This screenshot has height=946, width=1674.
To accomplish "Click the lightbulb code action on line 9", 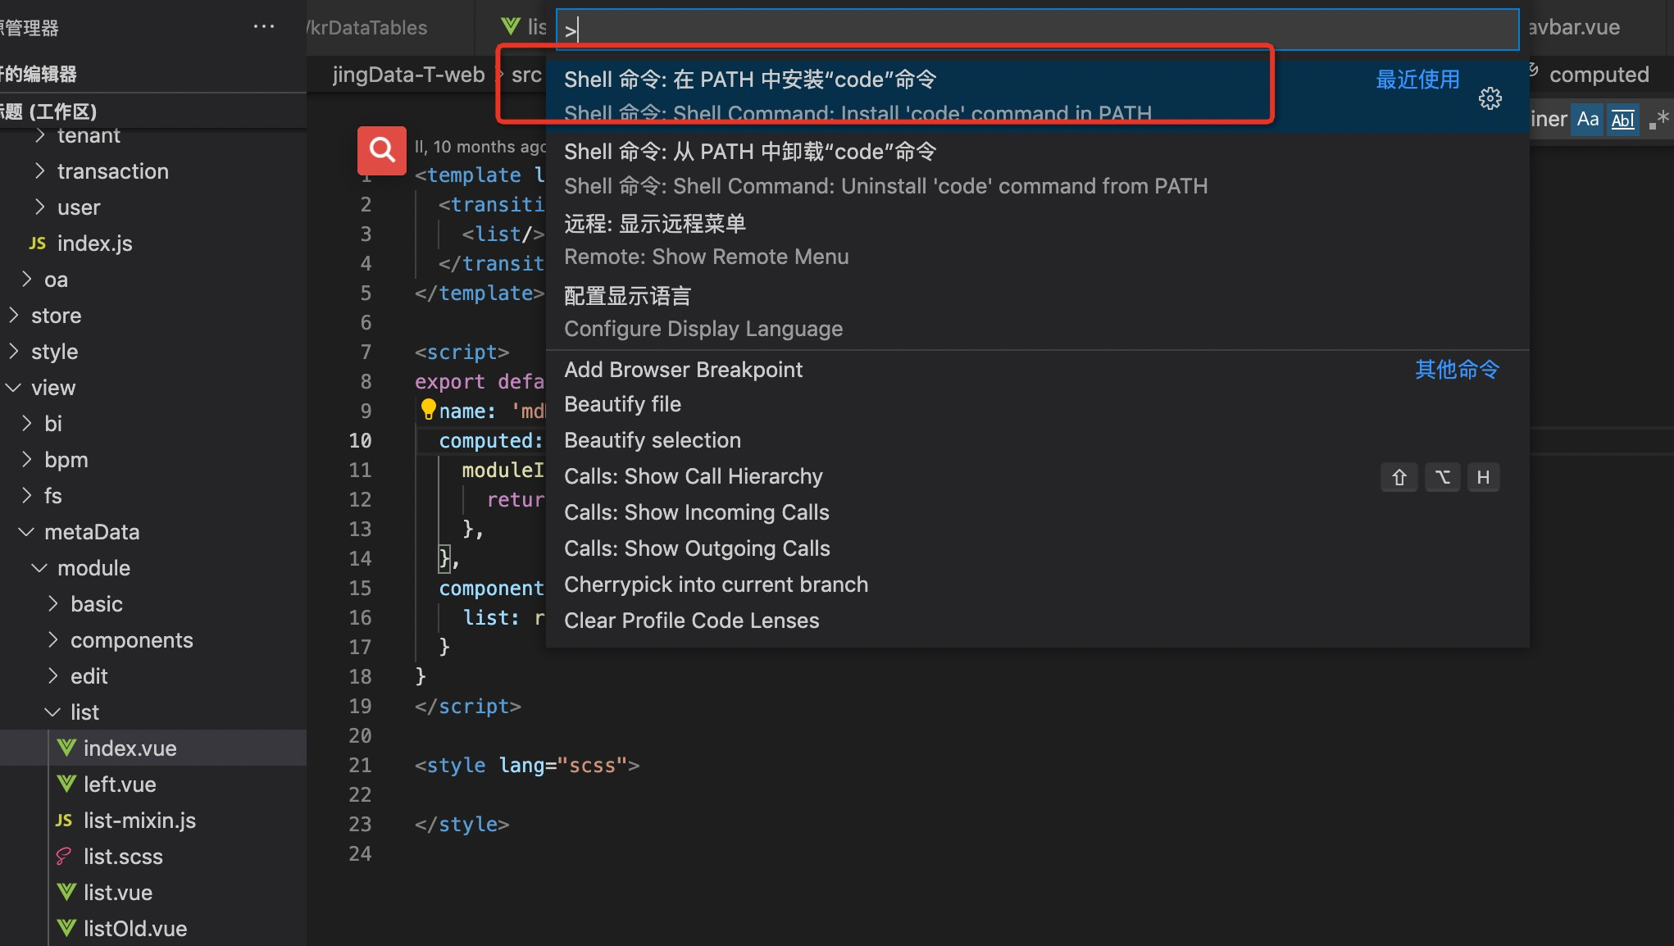I will 428,408.
